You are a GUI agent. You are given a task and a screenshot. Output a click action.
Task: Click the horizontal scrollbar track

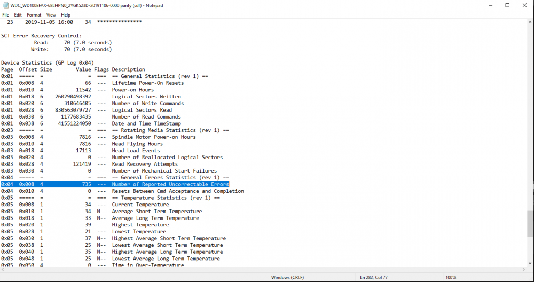(263, 269)
